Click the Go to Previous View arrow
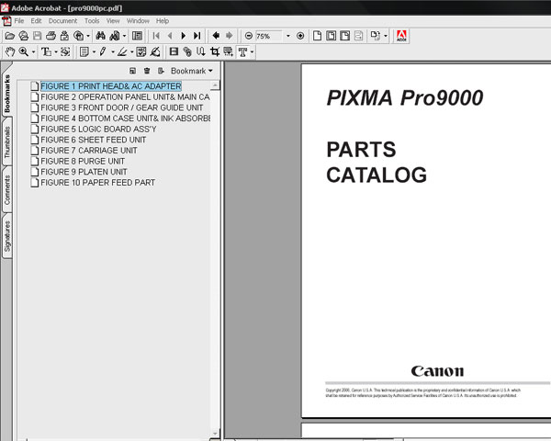This screenshot has height=441, width=551. [x=216, y=36]
